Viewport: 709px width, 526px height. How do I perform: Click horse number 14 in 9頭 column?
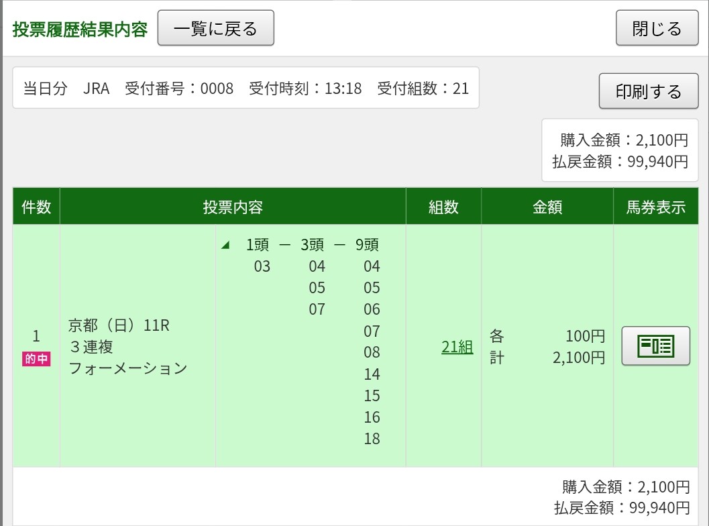point(372,374)
